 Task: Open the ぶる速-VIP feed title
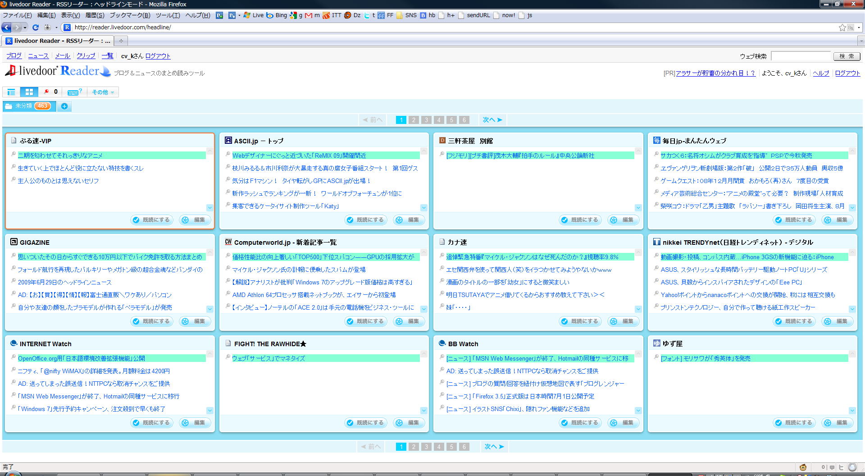coord(36,141)
